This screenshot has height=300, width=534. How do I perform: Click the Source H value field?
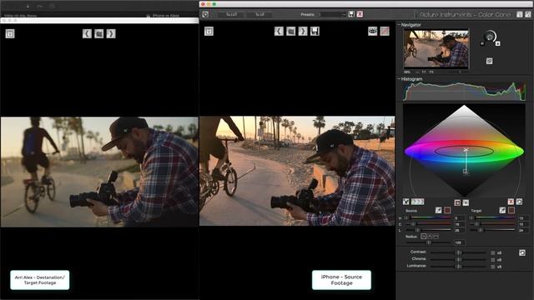click(x=459, y=218)
